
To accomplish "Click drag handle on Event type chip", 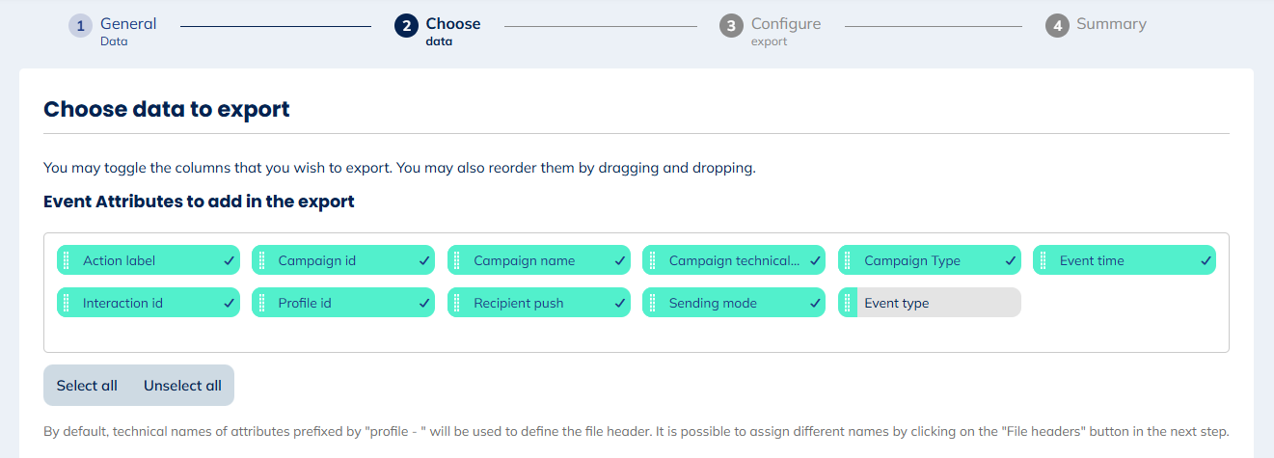I will (847, 303).
